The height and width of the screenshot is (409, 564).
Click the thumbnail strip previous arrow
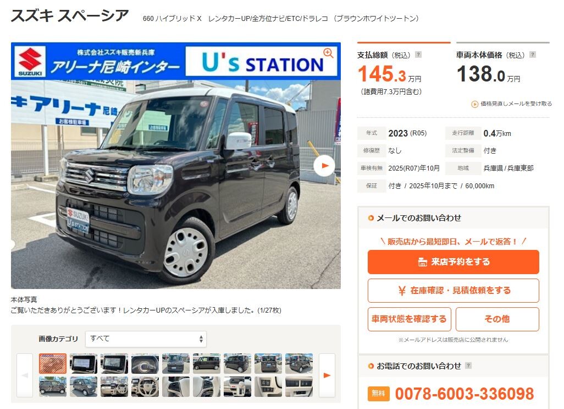click(x=25, y=375)
